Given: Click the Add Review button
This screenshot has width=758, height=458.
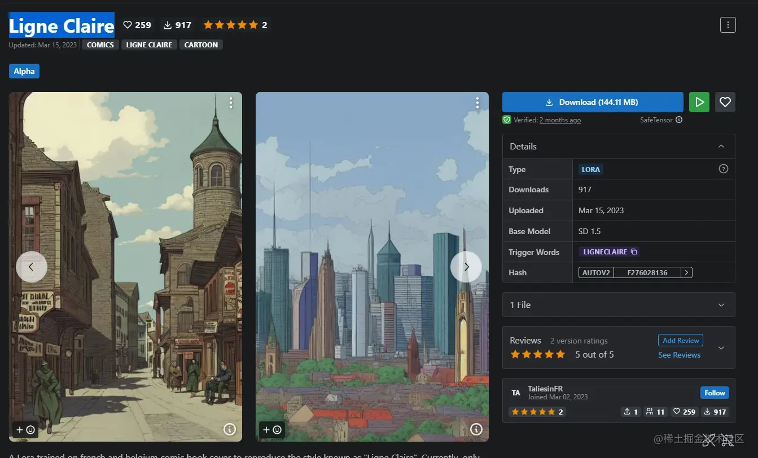Looking at the screenshot, I should [681, 340].
